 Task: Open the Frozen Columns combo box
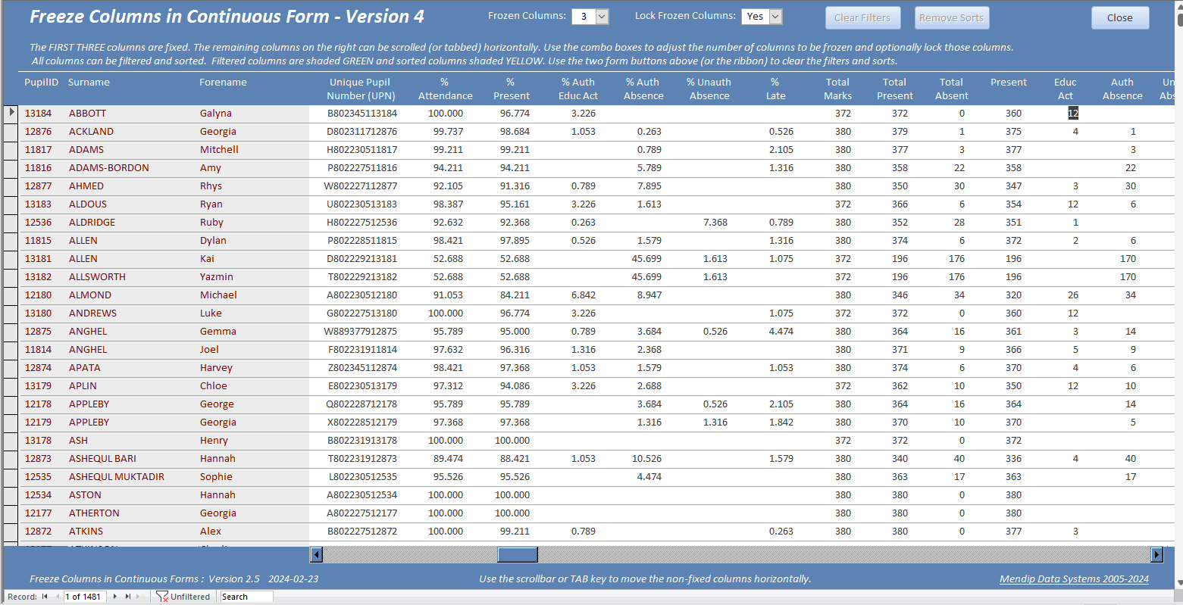point(602,17)
